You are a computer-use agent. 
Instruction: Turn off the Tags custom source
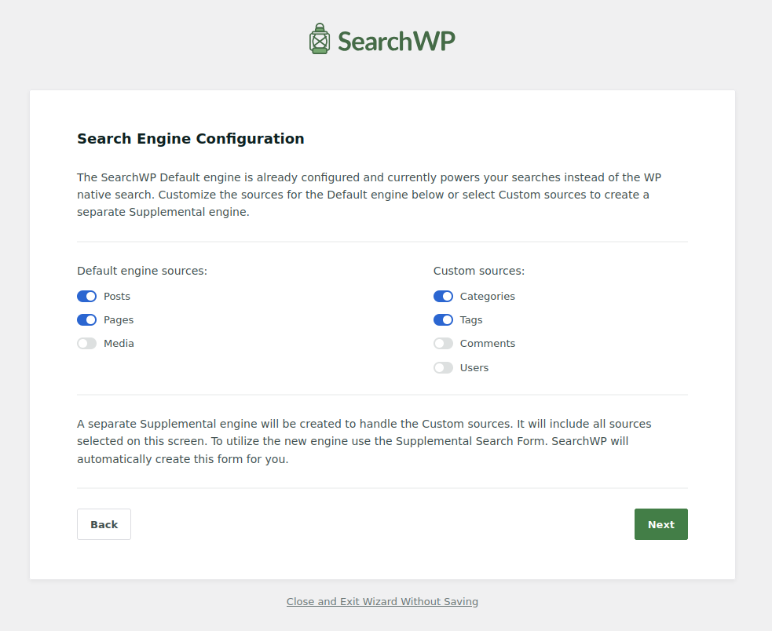(443, 319)
